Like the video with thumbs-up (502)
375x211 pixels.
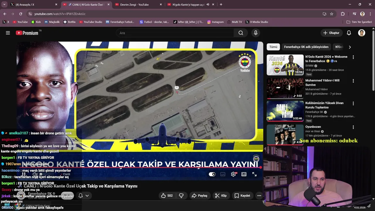[167, 195]
